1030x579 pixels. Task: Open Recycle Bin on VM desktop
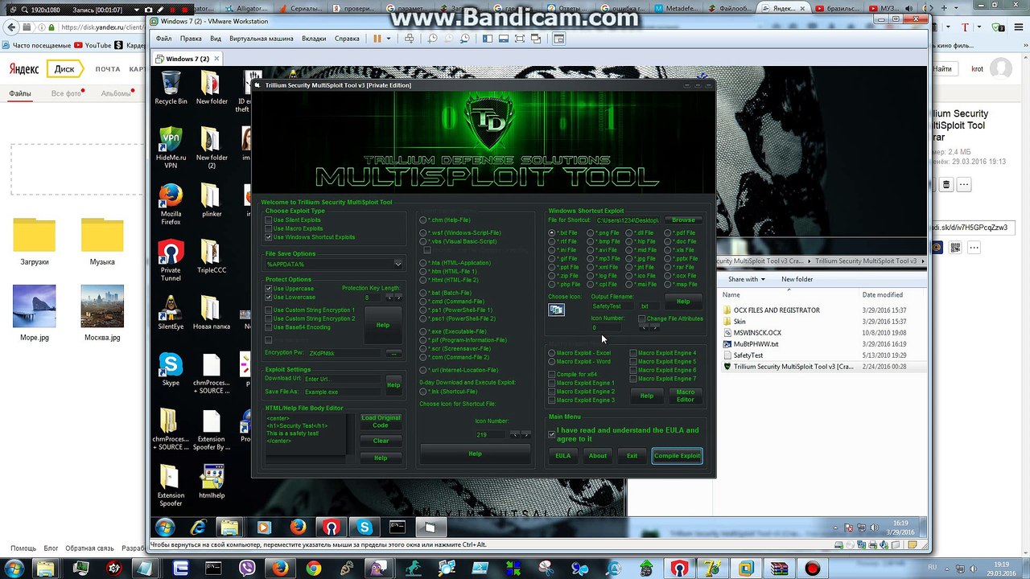pyautogui.click(x=171, y=88)
